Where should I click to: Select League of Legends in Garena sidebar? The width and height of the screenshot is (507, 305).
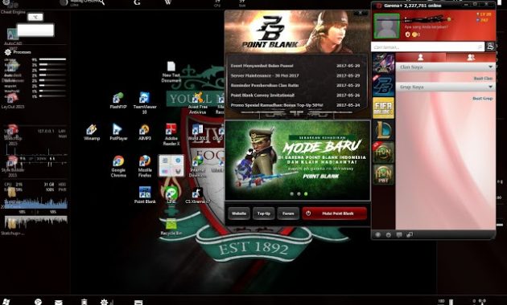pos(383,130)
